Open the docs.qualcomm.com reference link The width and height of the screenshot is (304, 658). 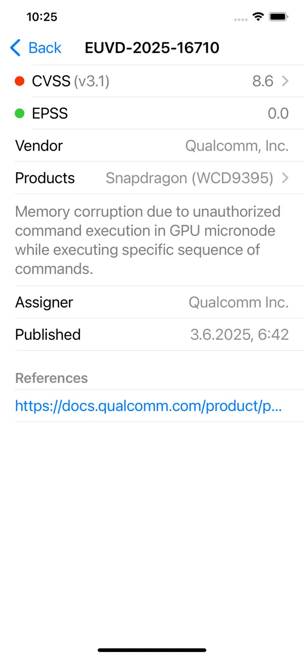[x=148, y=406]
